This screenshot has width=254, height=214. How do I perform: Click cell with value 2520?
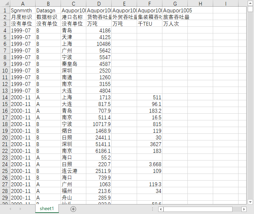pos(99,71)
